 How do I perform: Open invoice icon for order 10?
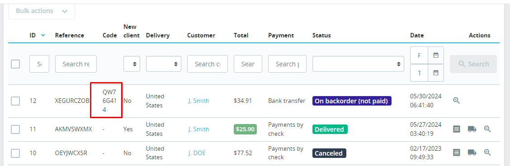[457, 152]
